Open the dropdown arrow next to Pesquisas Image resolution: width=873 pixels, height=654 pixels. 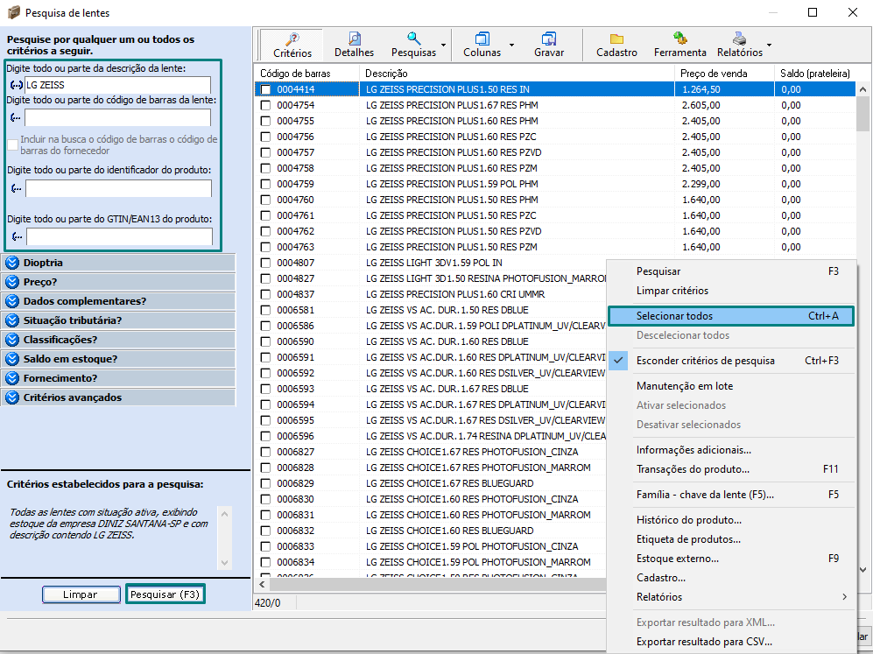[x=444, y=45]
